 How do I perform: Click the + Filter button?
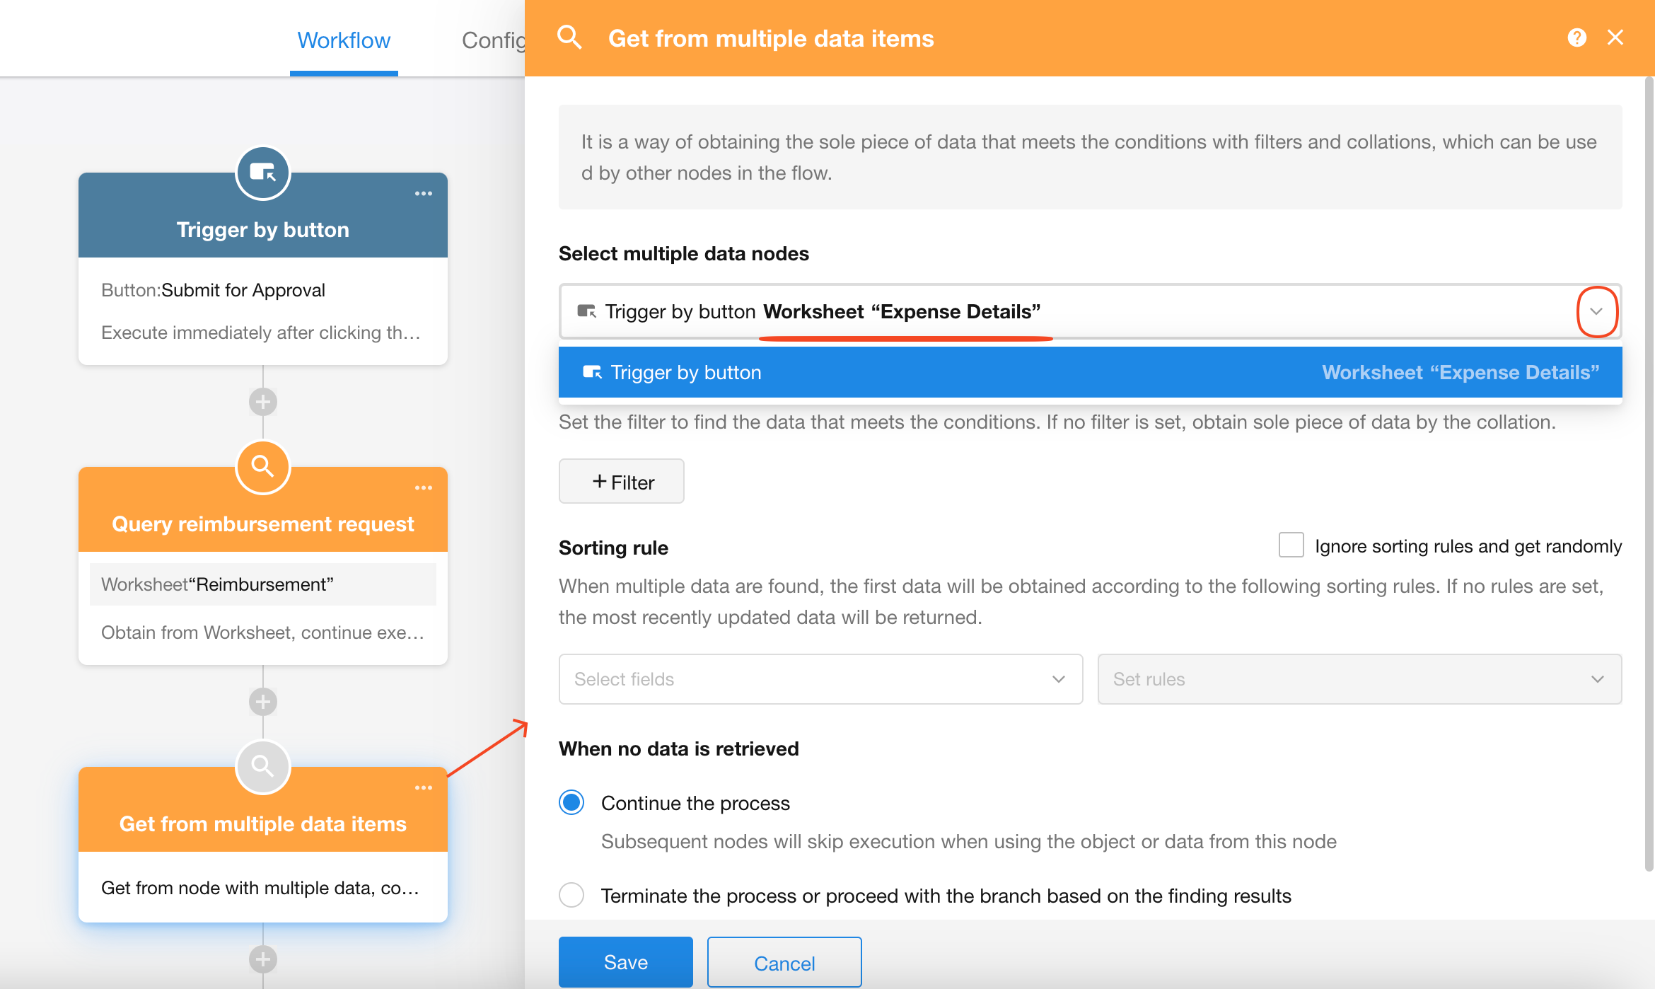click(x=621, y=482)
